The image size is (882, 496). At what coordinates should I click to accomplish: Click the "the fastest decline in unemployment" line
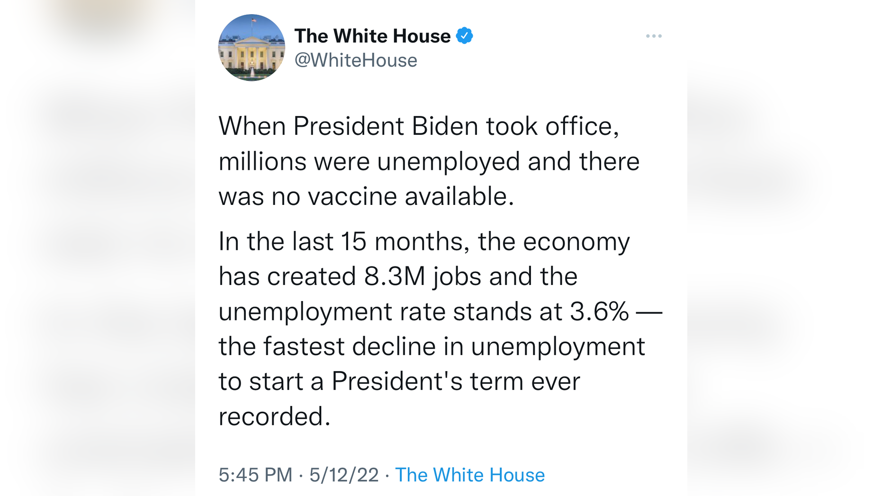432,346
